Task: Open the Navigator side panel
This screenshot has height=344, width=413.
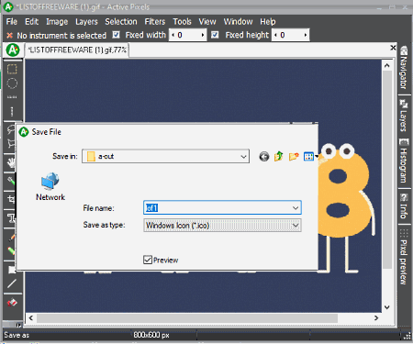Action: [x=404, y=67]
